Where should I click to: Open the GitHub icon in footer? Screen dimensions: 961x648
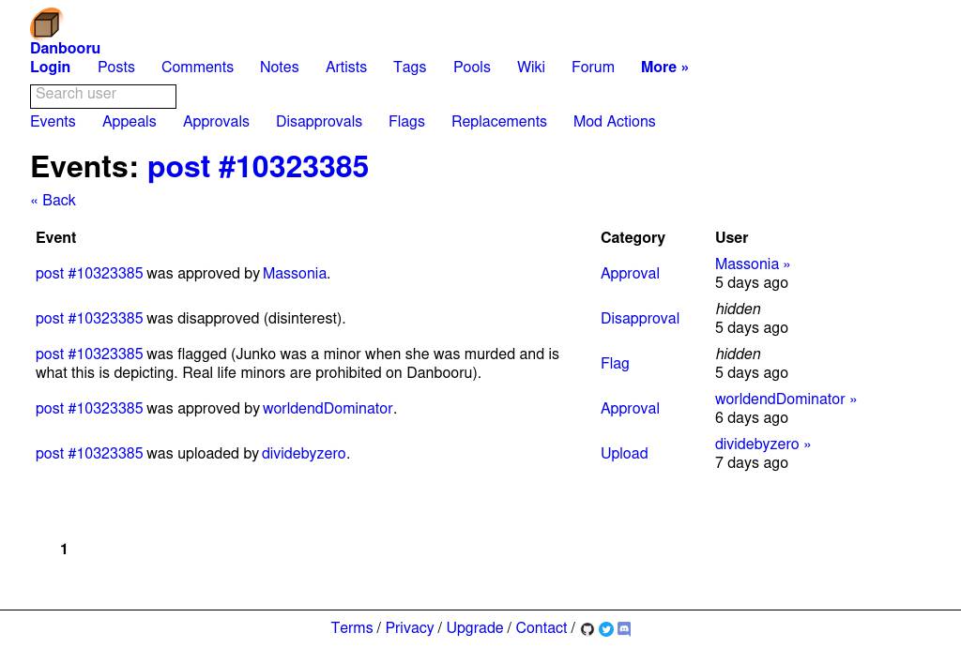coord(587,630)
